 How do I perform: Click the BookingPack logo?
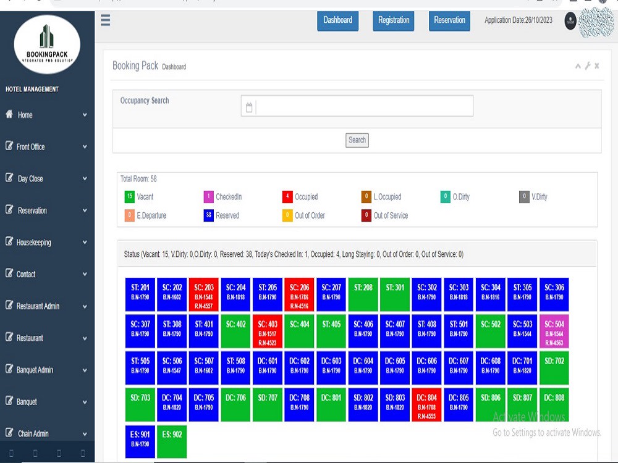[x=47, y=44]
